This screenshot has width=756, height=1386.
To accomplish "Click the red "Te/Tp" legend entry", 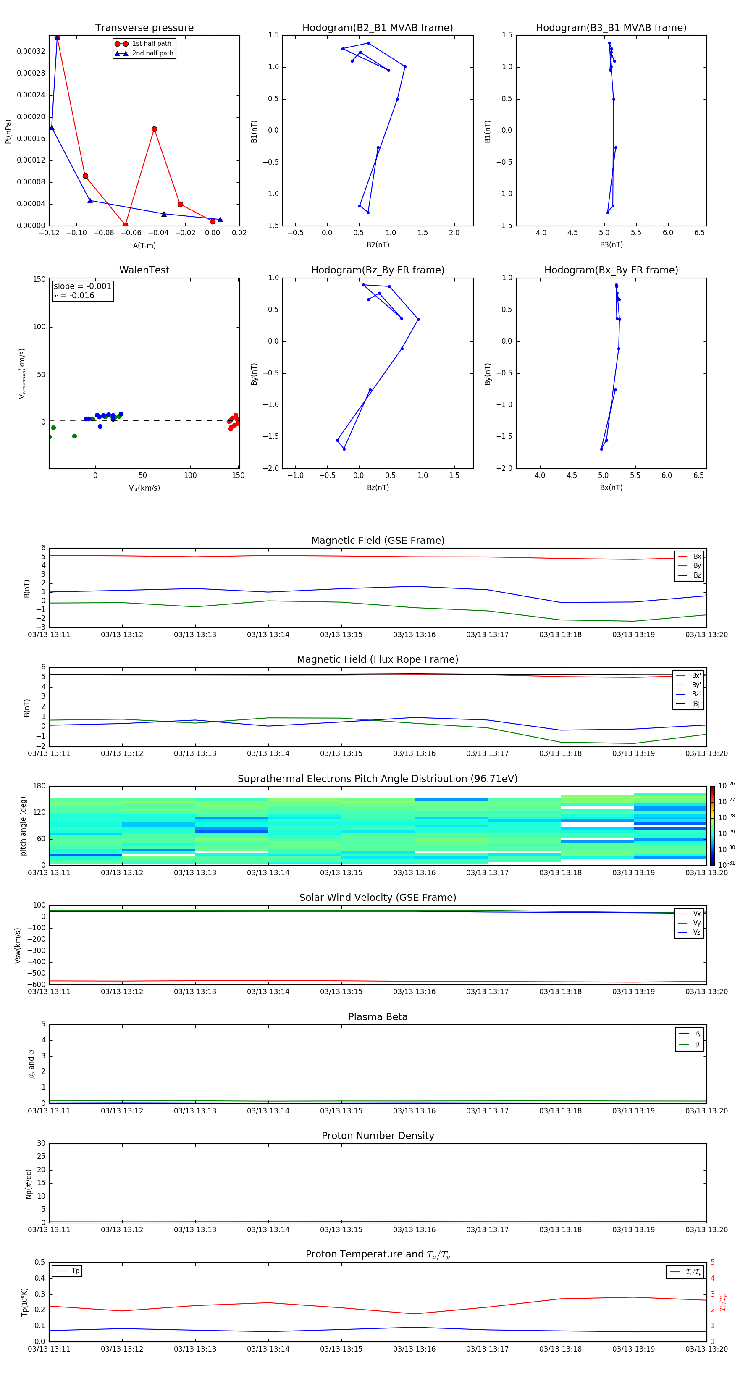I will click(x=685, y=1272).
